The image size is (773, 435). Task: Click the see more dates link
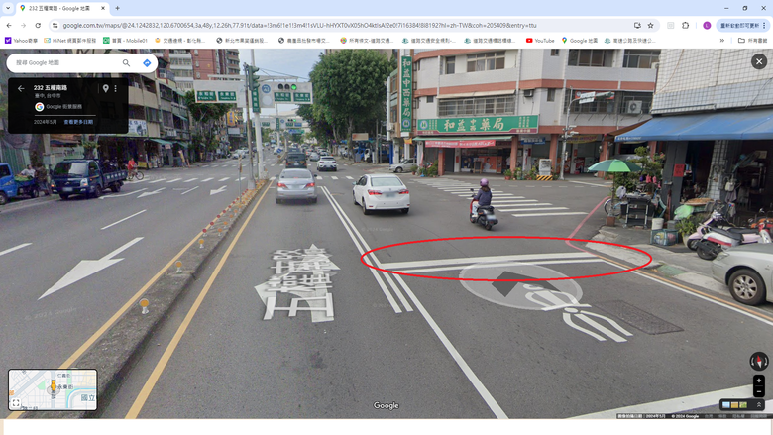78,122
